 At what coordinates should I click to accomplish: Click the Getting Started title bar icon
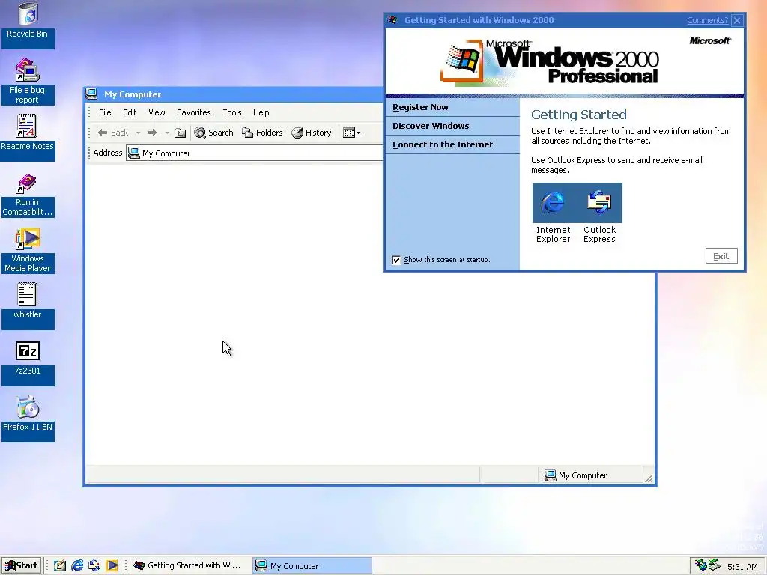[392, 20]
